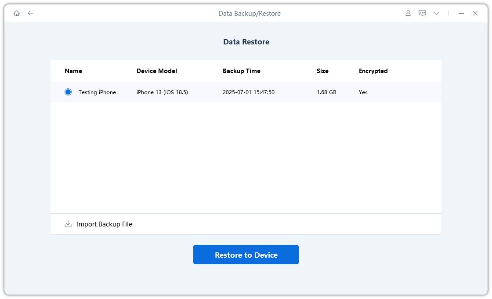Click the Name column header
The height and width of the screenshot is (299, 492).
point(73,71)
